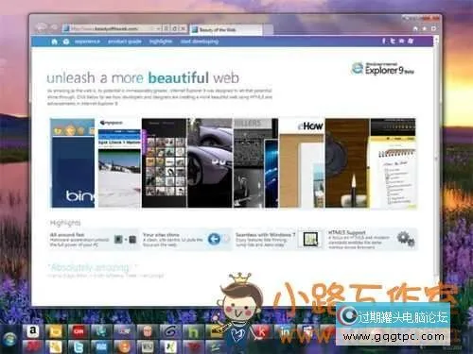
Task: Open the All around fast highlight
Action: tap(93, 240)
